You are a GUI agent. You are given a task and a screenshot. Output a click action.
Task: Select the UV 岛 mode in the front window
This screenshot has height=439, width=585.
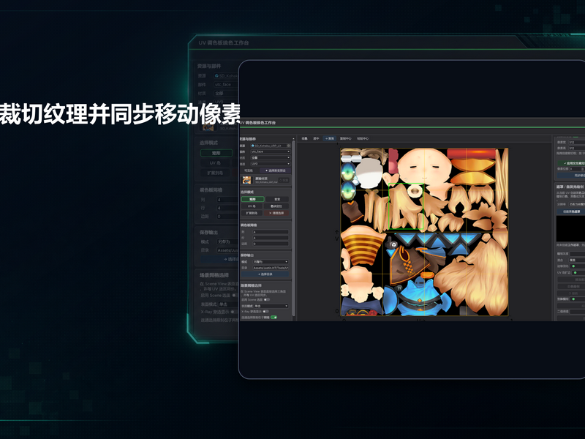point(252,206)
